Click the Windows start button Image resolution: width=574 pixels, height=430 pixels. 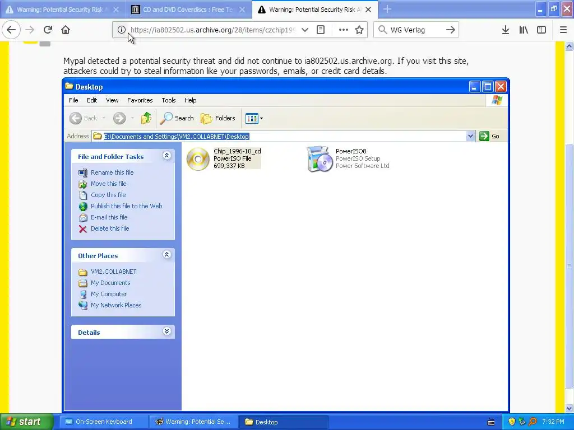pyautogui.click(x=26, y=422)
